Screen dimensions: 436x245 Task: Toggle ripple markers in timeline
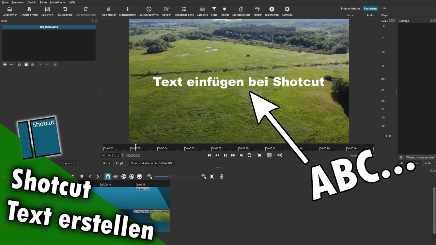(140, 176)
